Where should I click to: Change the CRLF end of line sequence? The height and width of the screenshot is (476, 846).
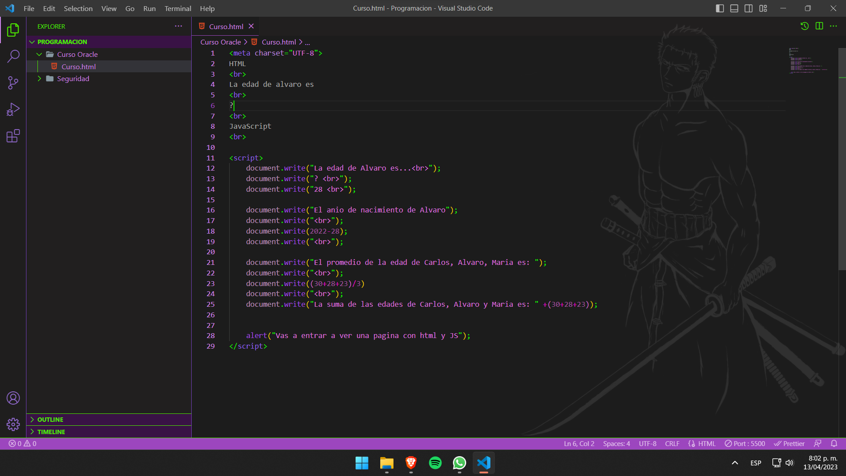(x=672, y=444)
